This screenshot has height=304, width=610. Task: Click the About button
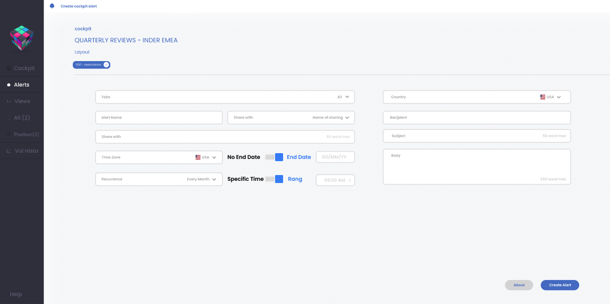point(519,285)
